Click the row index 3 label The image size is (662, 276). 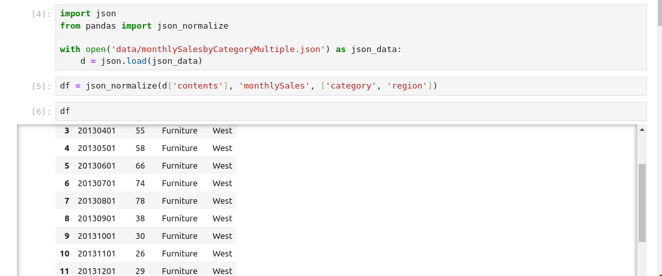point(67,131)
